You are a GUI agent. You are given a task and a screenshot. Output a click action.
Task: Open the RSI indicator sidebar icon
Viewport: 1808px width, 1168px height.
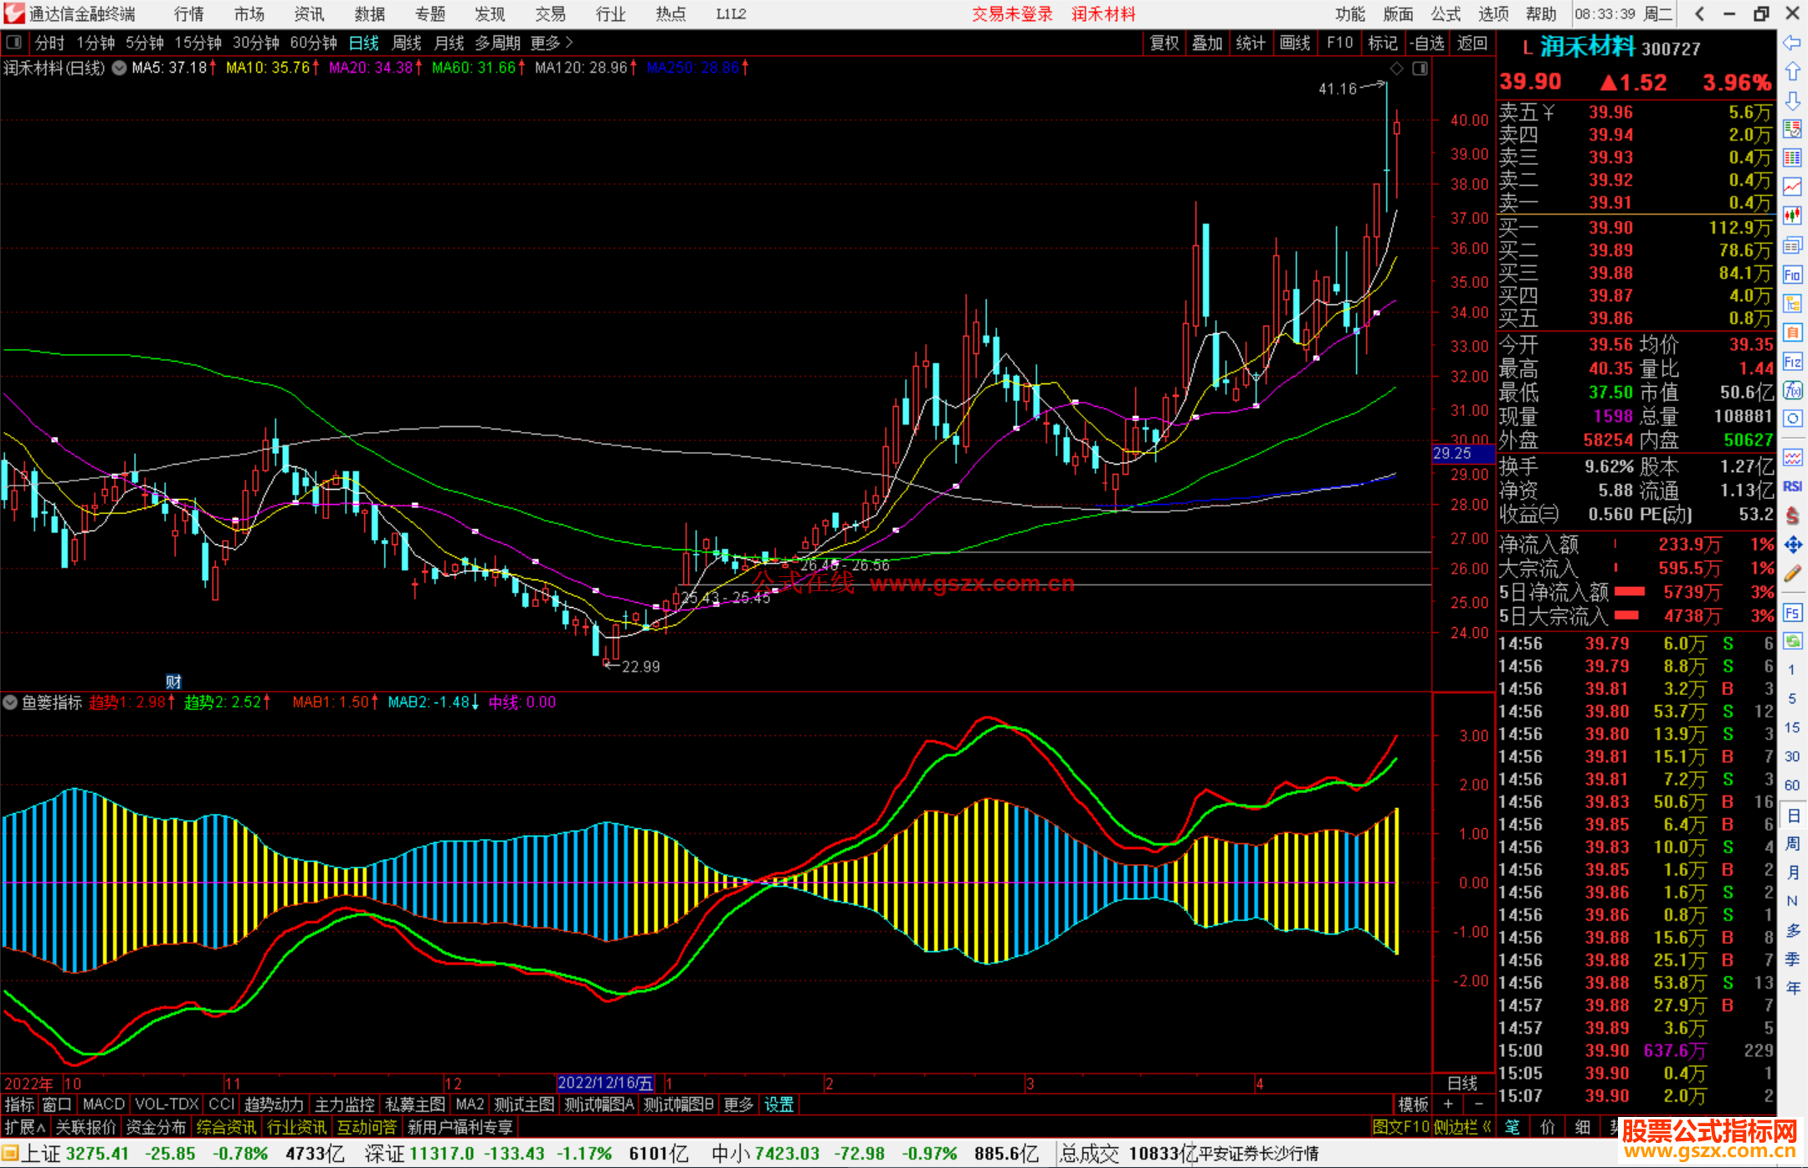(x=1792, y=486)
